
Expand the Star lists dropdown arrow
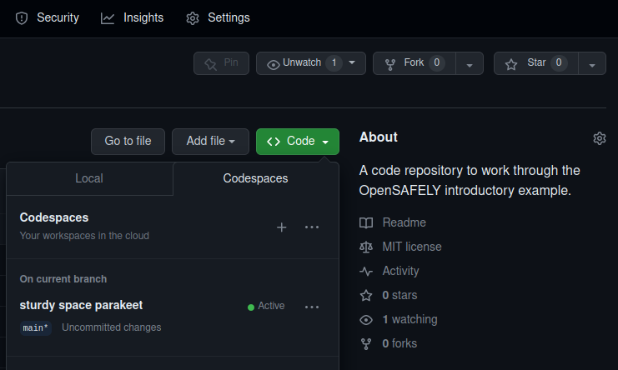pos(591,64)
